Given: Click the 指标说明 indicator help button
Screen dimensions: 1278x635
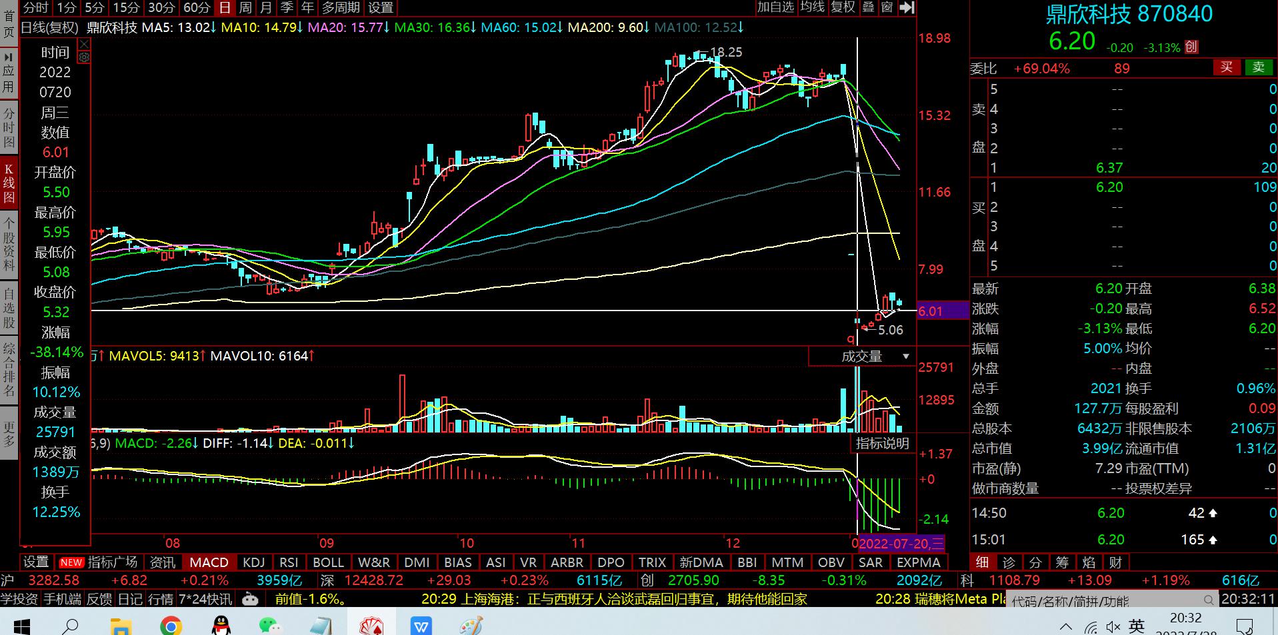Looking at the screenshot, I should click(x=882, y=444).
